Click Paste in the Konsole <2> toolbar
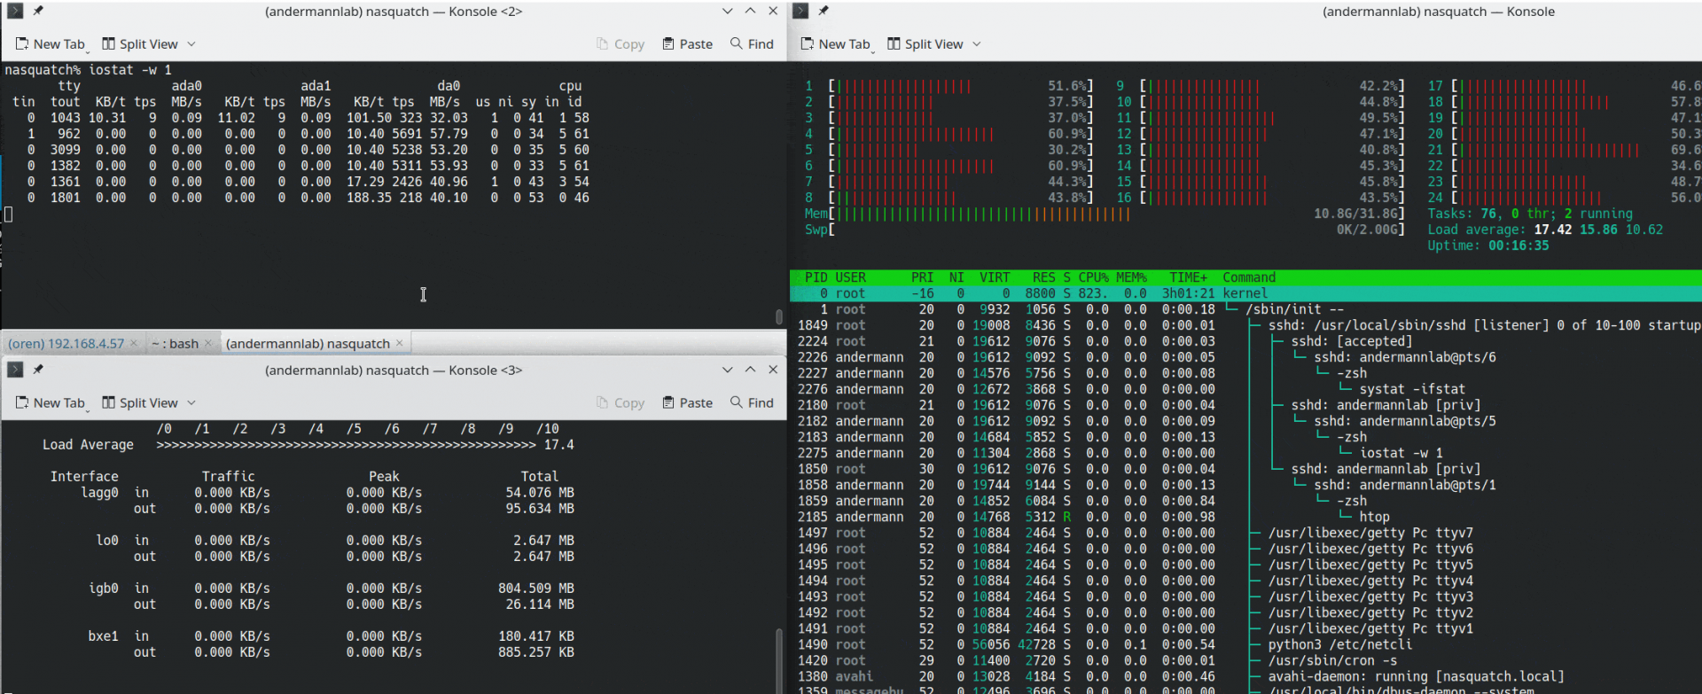 coord(688,44)
